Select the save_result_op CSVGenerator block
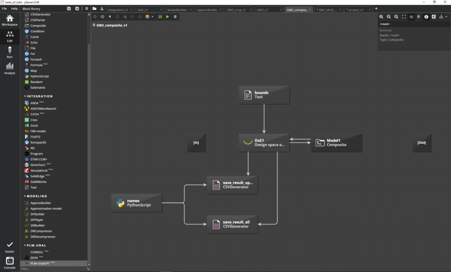451x272 pixels. point(233,185)
